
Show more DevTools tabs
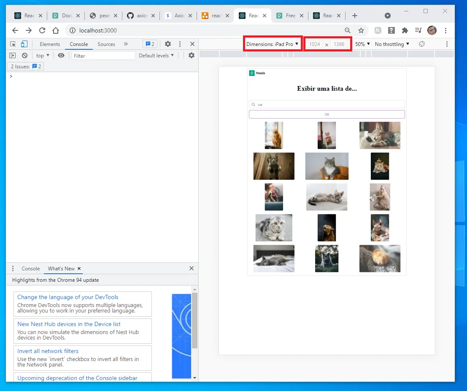tap(126, 44)
